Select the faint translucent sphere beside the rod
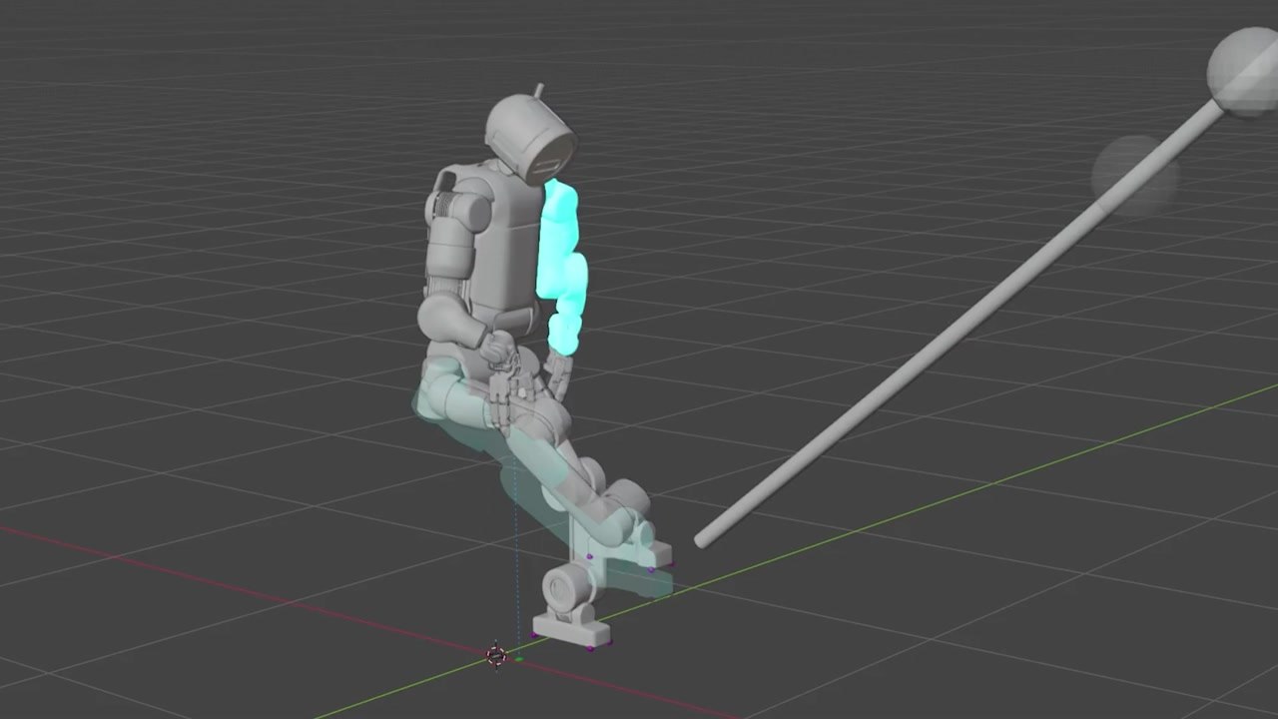 1134,176
